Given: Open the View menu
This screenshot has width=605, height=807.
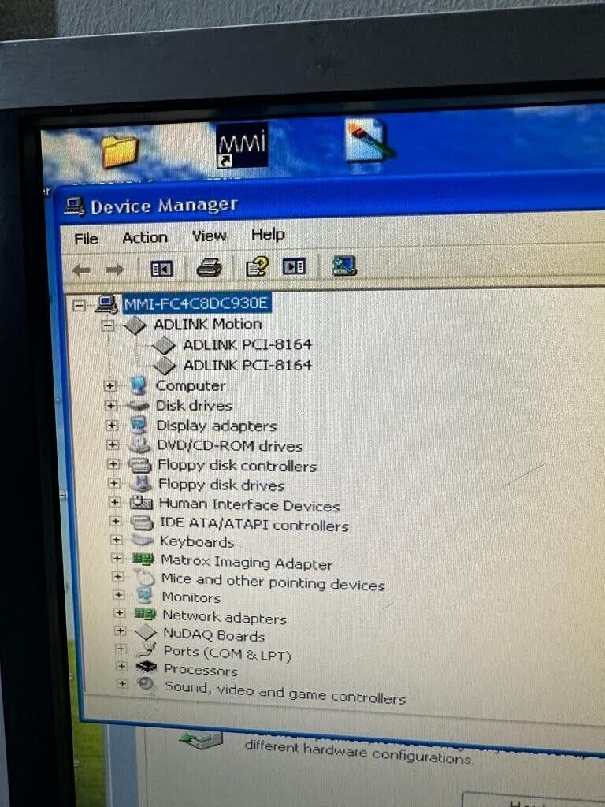Looking at the screenshot, I should coord(209,236).
